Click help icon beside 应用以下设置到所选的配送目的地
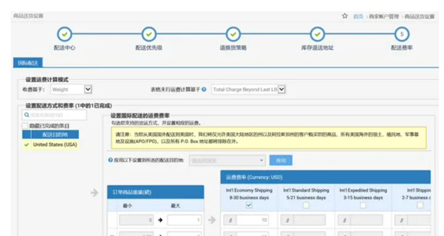 pyautogui.click(x=110, y=160)
